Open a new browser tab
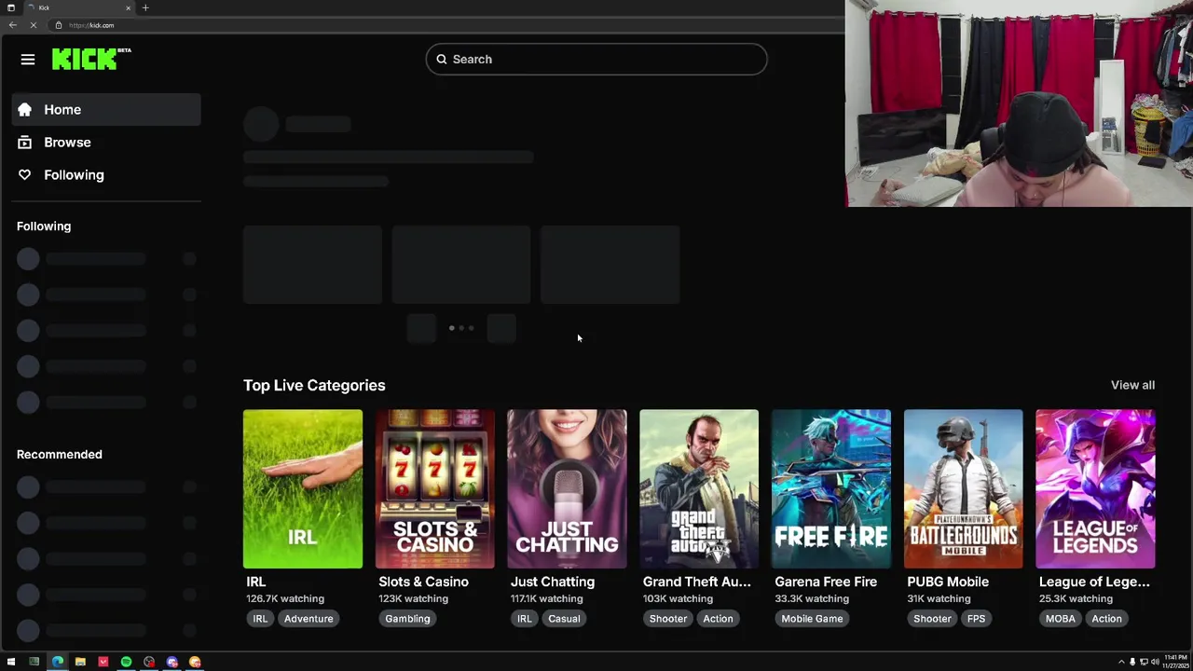The height and width of the screenshot is (671, 1193). pos(145,7)
